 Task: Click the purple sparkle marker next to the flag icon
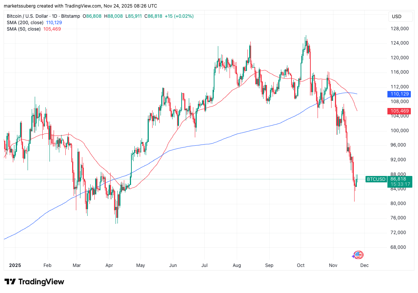click(x=352, y=257)
